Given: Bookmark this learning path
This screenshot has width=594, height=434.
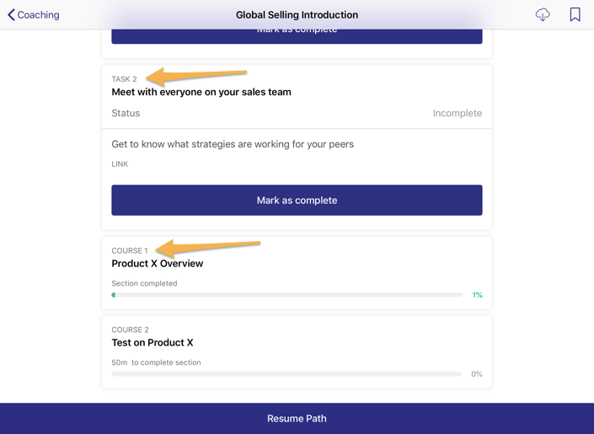Looking at the screenshot, I should click(x=575, y=14).
